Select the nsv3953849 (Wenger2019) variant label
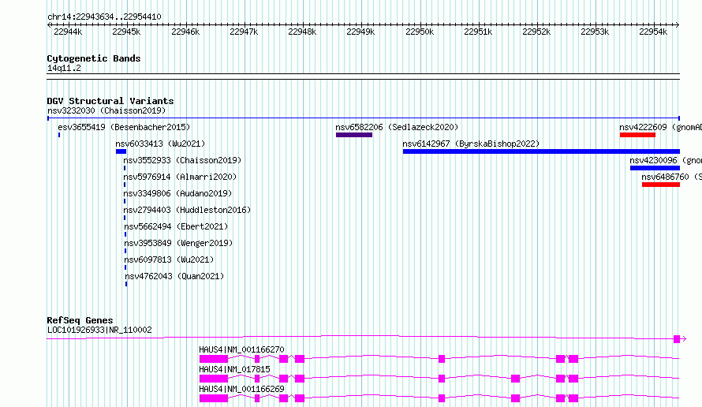This screenshot has width=702, height=407. [x=178, y=243]
